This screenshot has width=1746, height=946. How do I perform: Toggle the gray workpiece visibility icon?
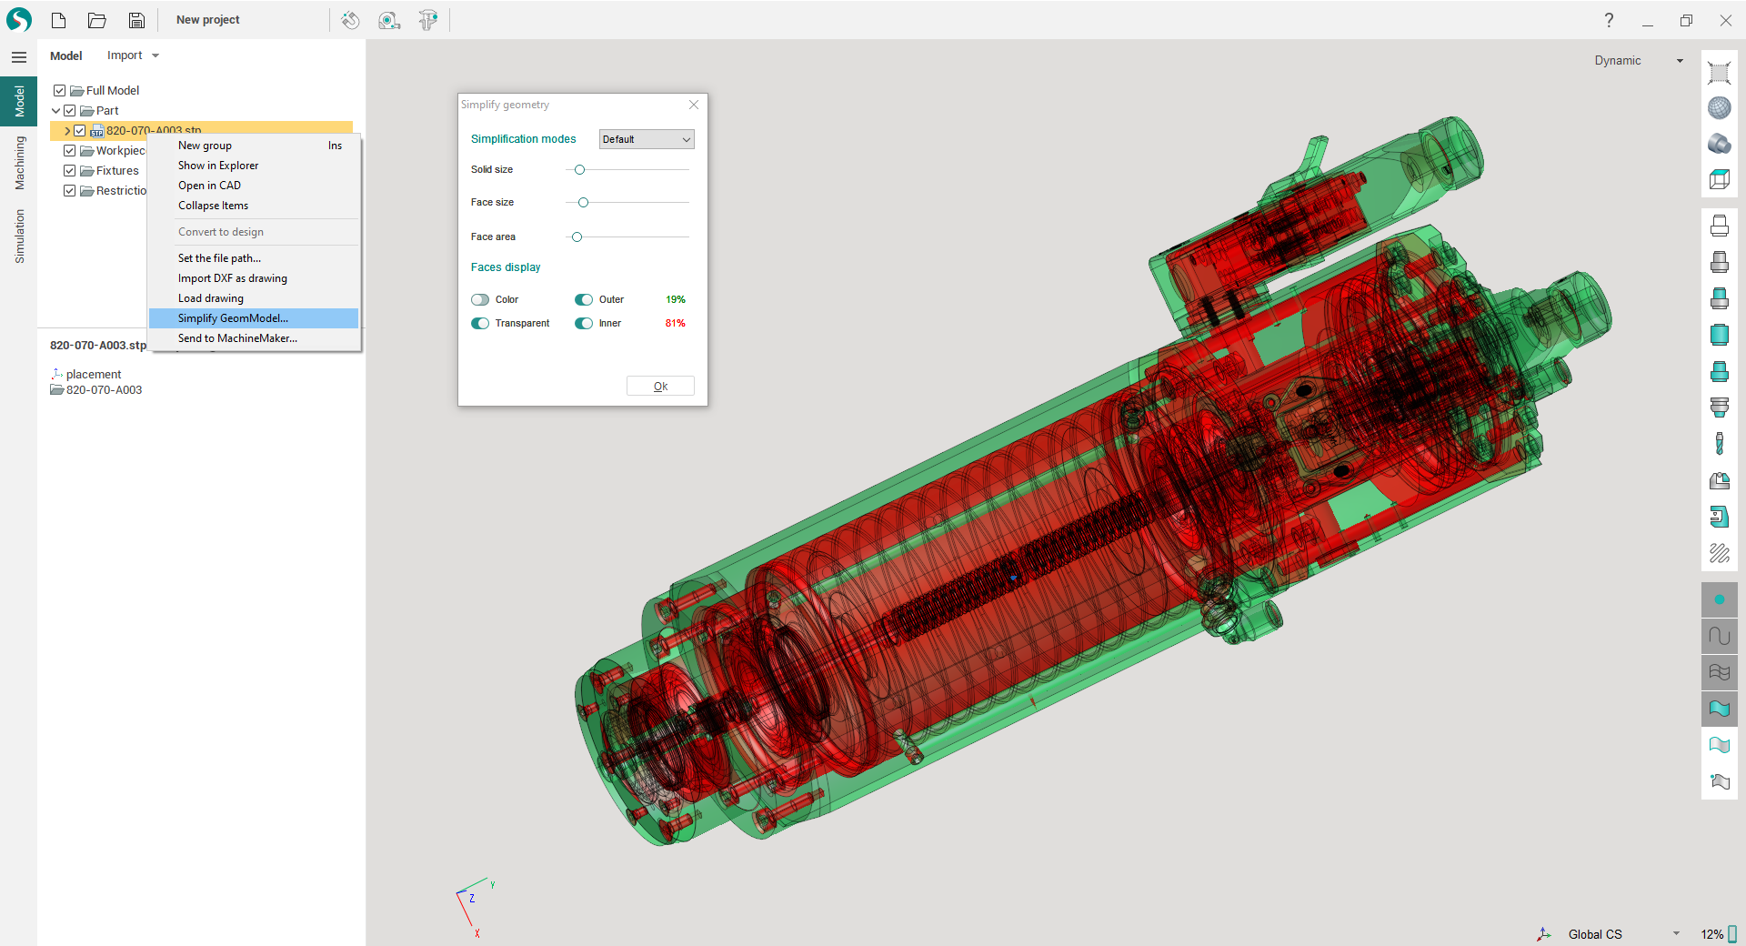[1719, 262]
